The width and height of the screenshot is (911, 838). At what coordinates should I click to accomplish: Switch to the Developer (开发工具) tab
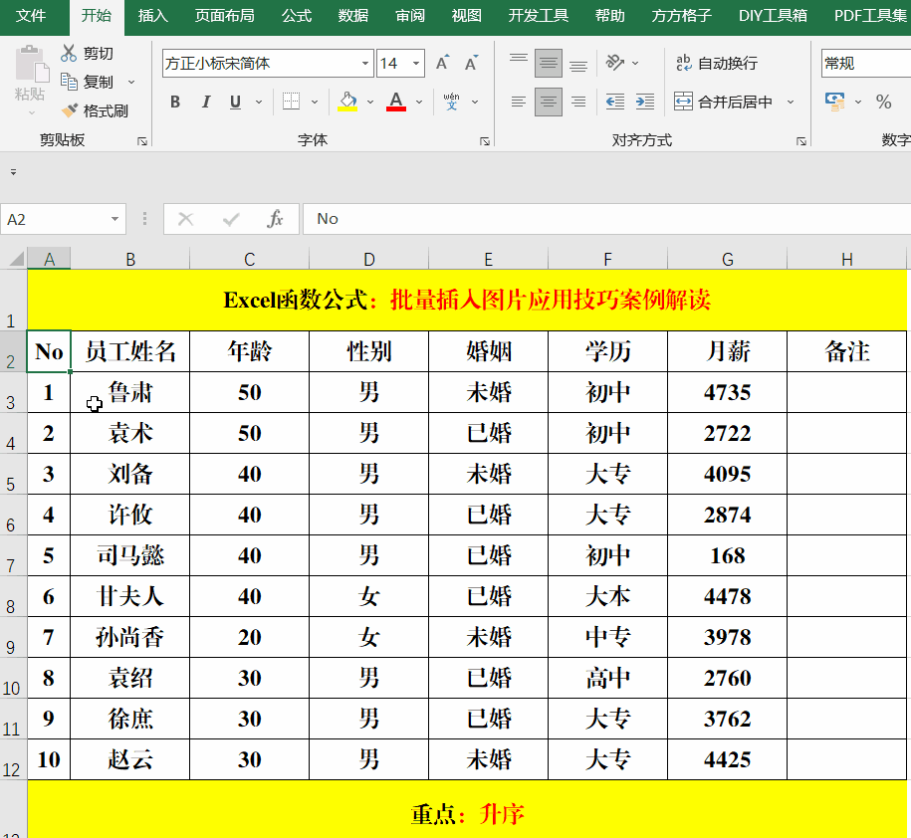click(539, 16)
